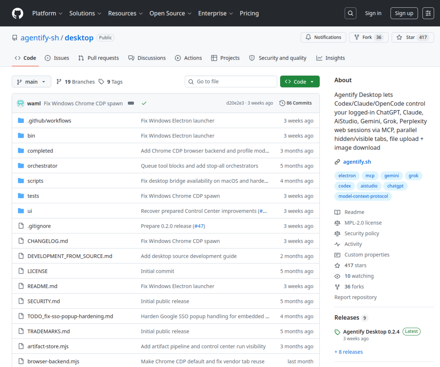Click the Sign up button
This screenshot has height=367, width=440.
(x=404, y=13)
